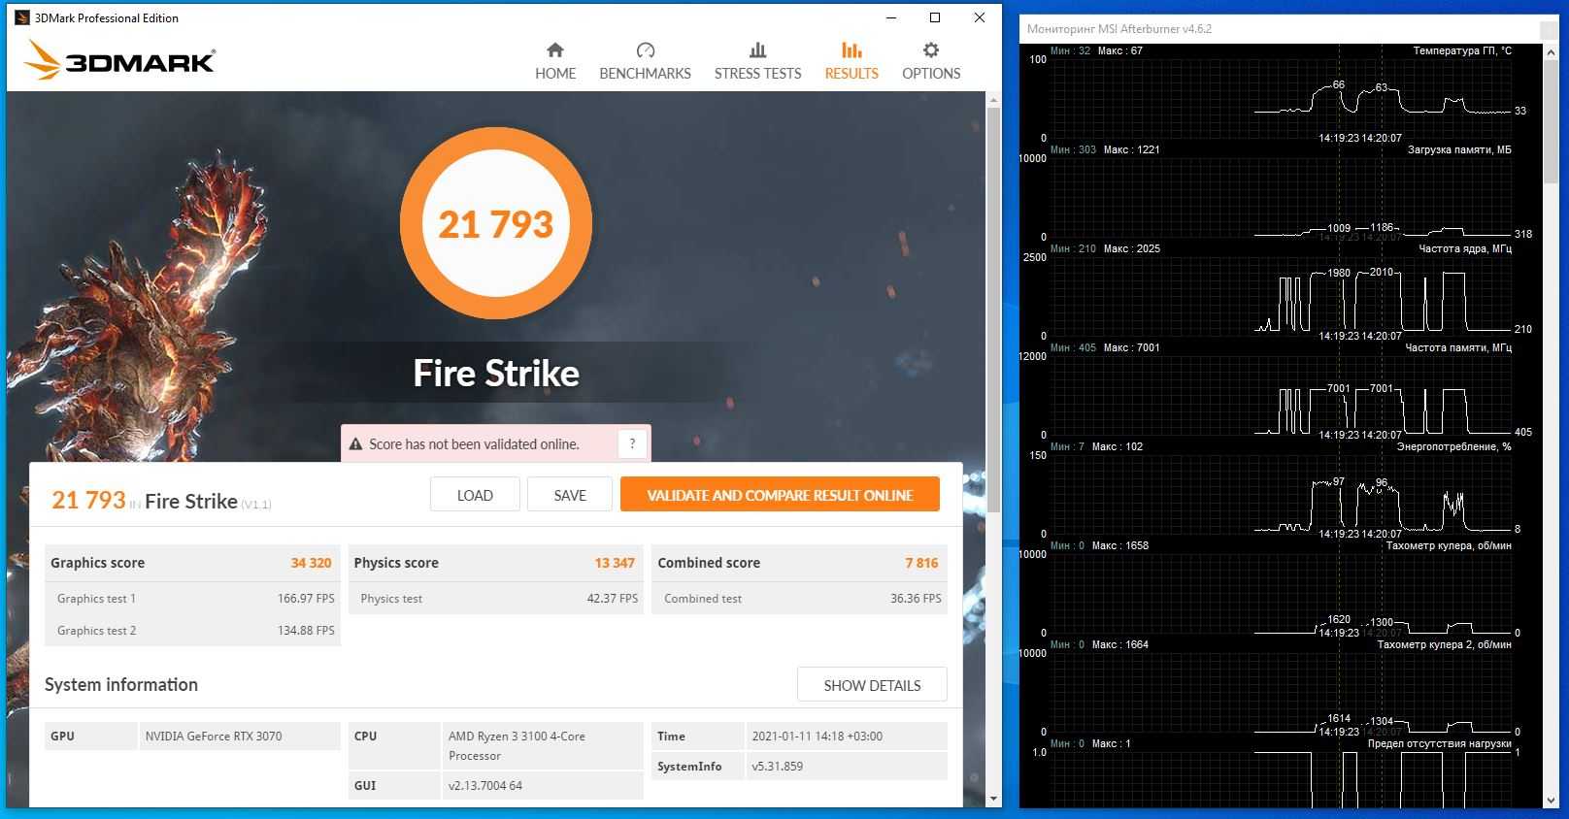Open Options with the gear icon
Image resolution: width=1569 pixels, height=819 pixels.
coord(930,50)
